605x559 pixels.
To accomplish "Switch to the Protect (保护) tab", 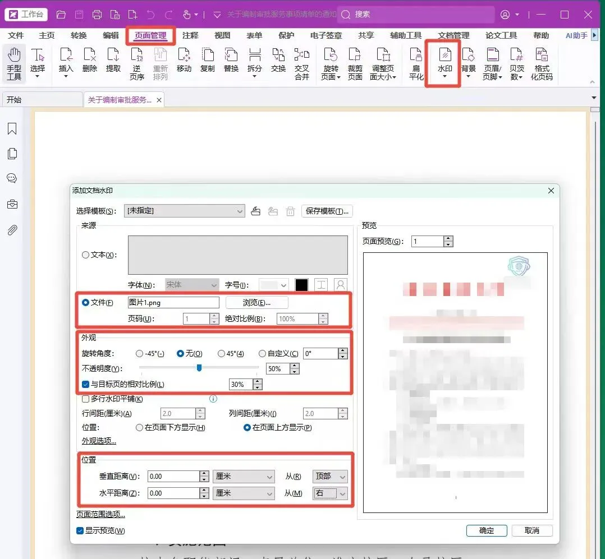I will click(286, 35).
